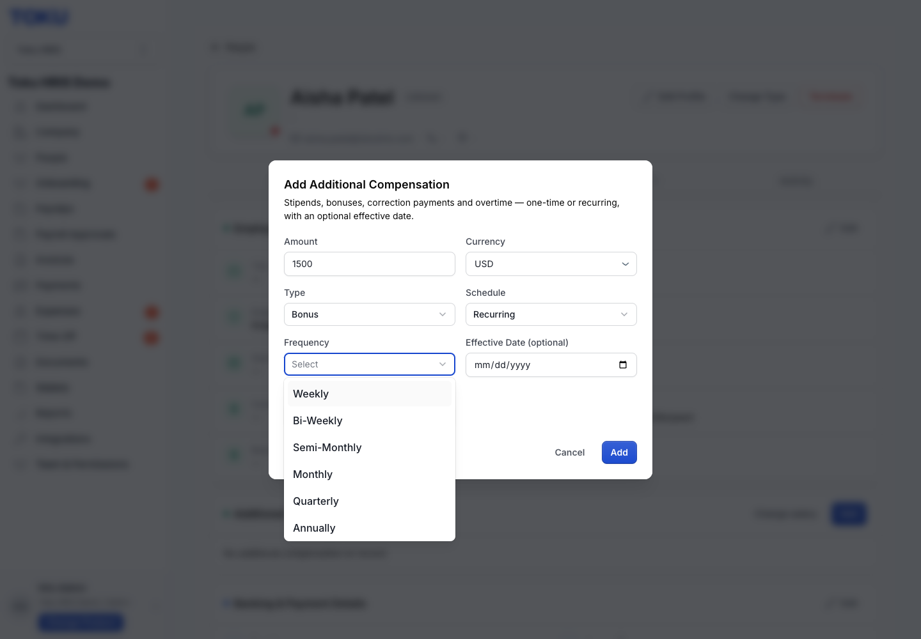Select Monthly in the dropdown list
Screen dimensions: 921x639
click(x=369, y=474)
